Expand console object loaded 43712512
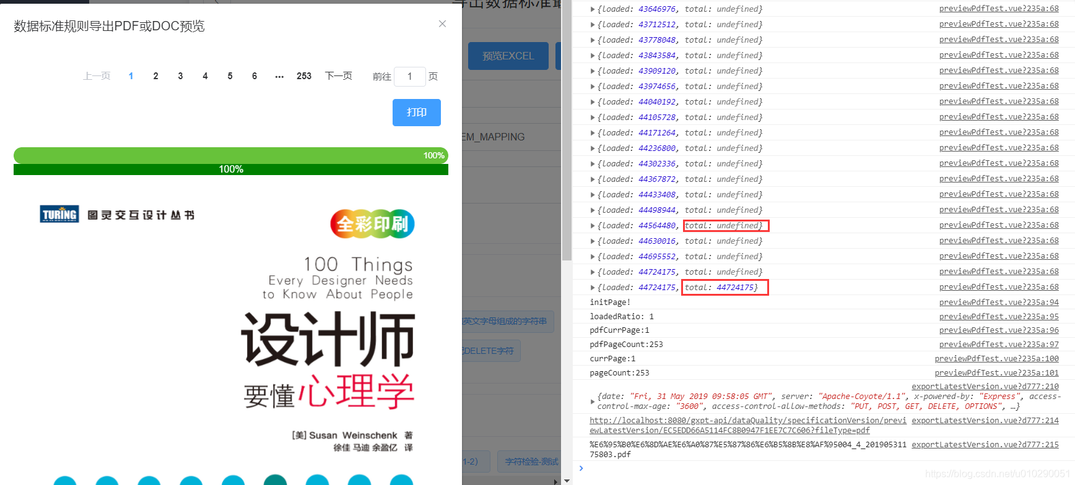The height and width of the screenshot is (485, 1075). [x=593, y=25]
